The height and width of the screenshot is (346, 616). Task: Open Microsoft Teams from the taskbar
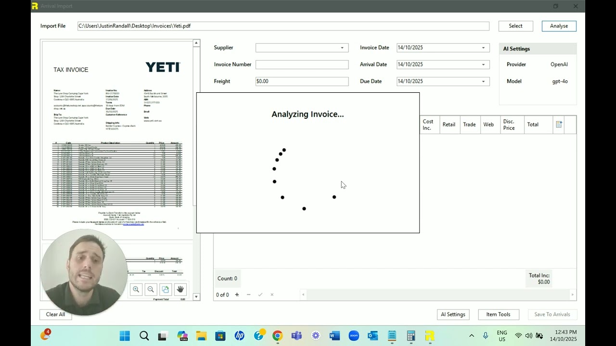pyautogui.click(x=296, y=335)
